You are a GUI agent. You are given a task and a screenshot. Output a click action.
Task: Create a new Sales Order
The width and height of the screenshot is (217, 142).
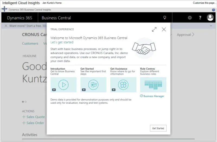[x=33, y=123]
